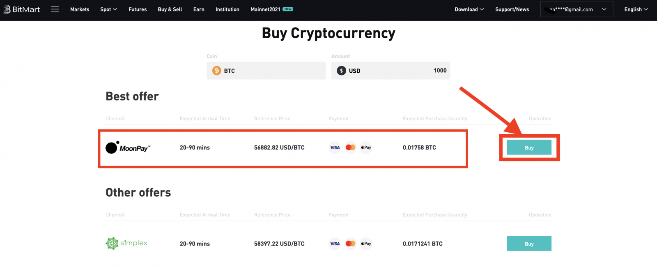Viewport: 657px width, 269px height.
Task: Click the Bitcoin icon in the Coin field
Action: pyautogui.click(x=216, y=71)
